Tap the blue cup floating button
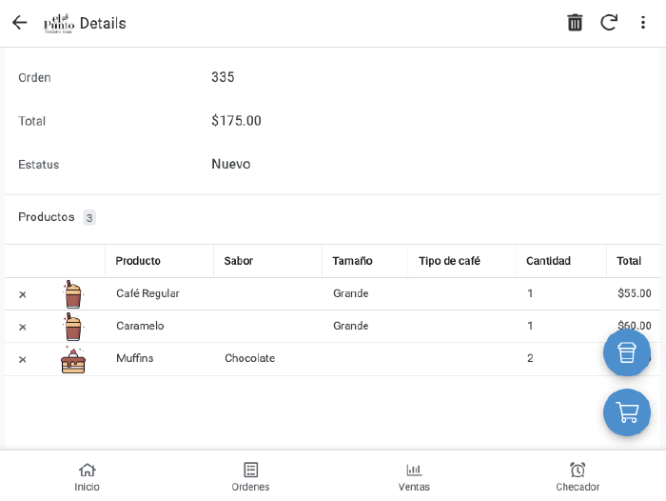 click(x=627, y=352)
